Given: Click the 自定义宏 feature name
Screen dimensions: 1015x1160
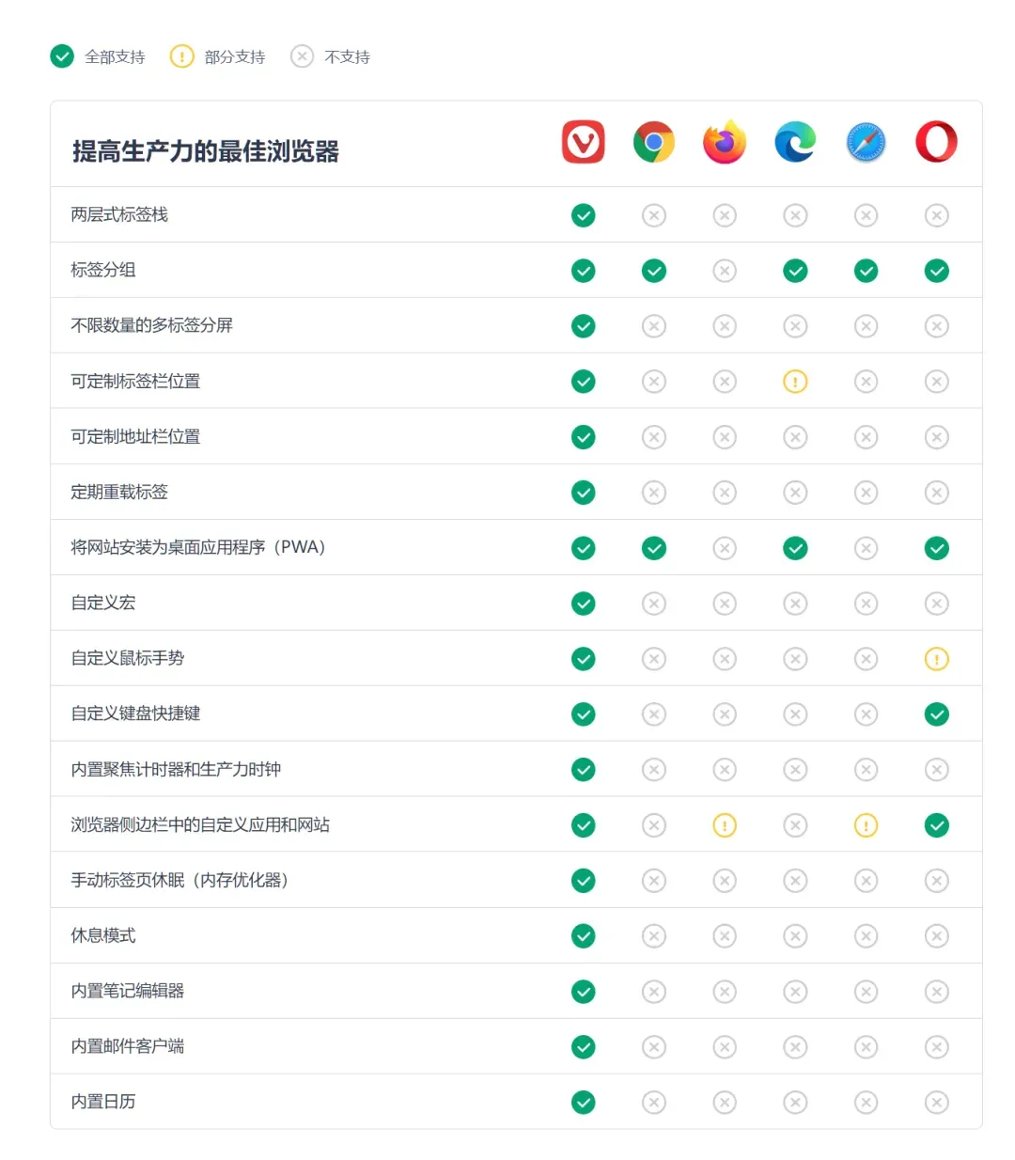Looking at the screenshot, I should point(103,603).
